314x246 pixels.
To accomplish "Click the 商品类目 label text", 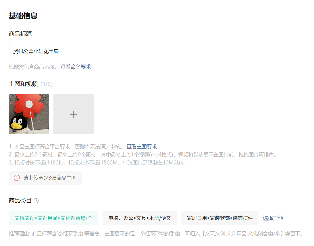I will (x=20, y=201).
